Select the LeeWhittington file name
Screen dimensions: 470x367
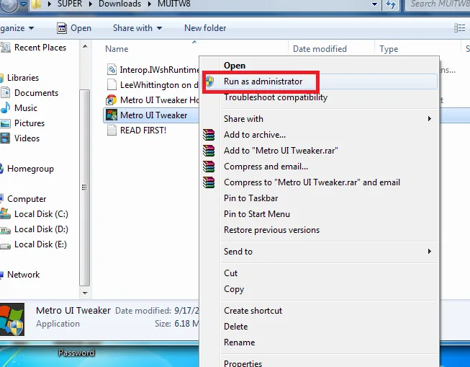coord(159,85)
